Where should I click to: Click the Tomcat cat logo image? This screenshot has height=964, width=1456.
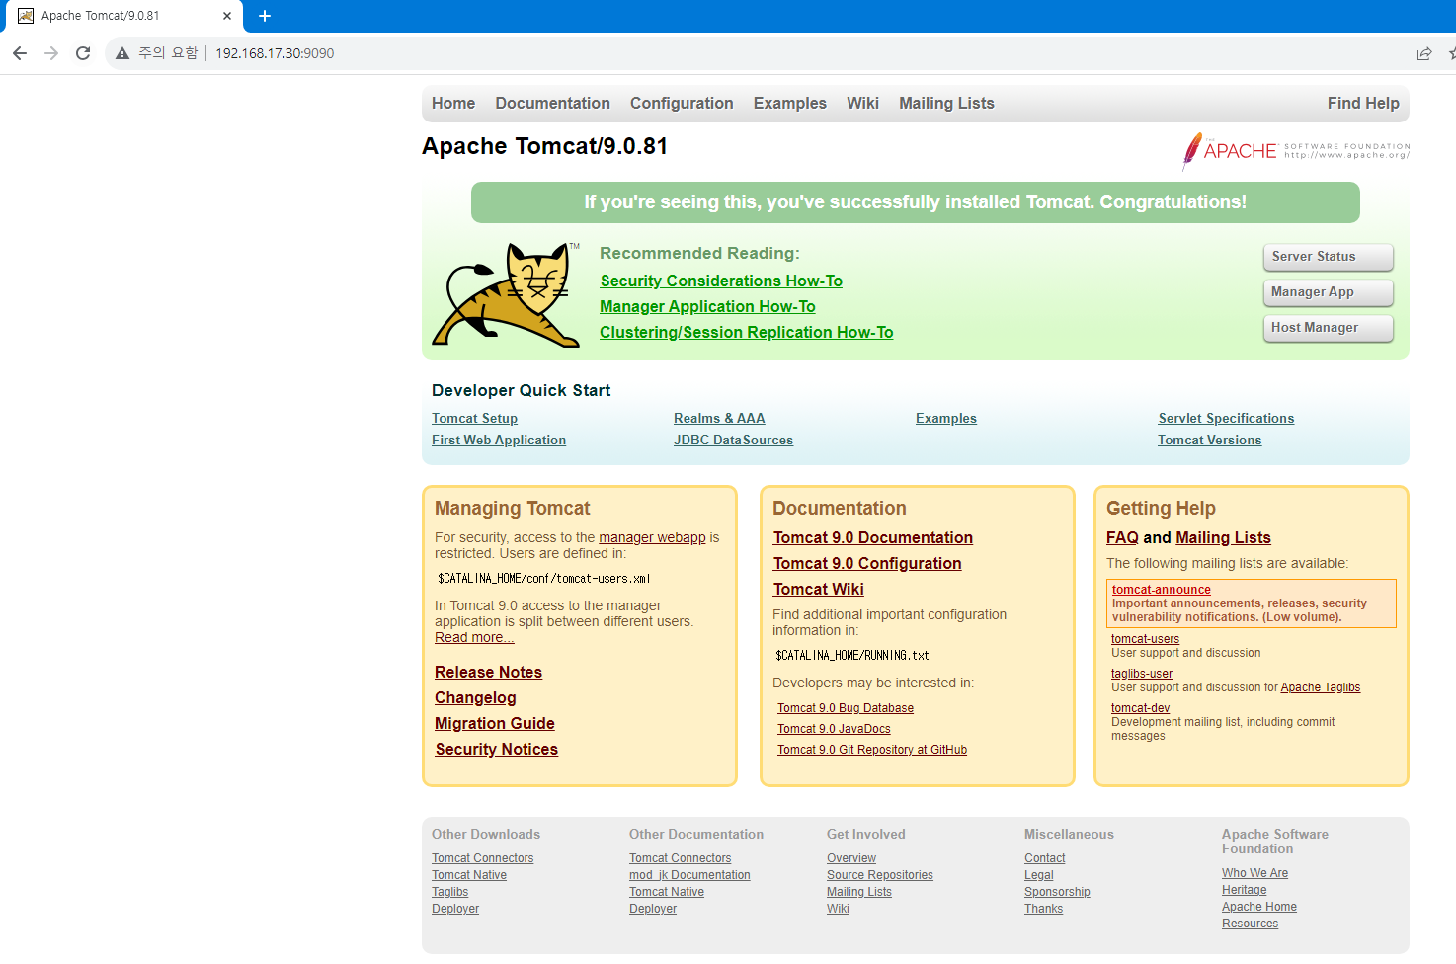pyautogui.click(x=507, y=294)
